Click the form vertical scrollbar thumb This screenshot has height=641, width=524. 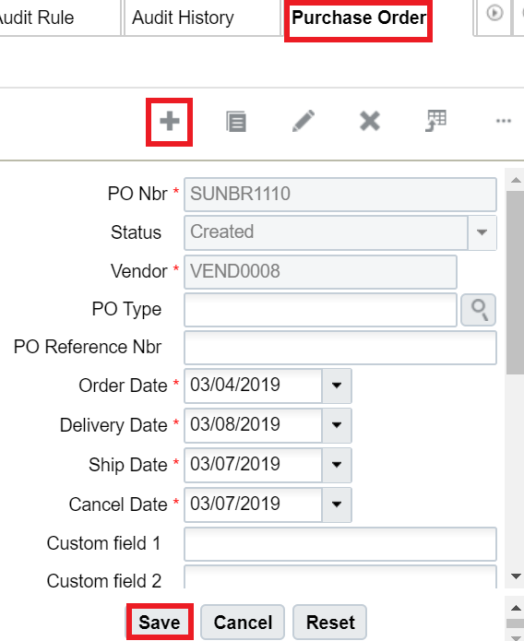(515, 282)
